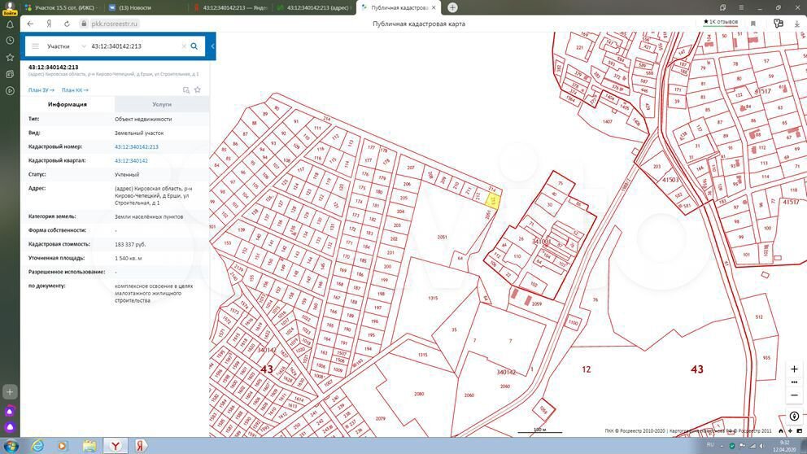The height and width of the screenshot is (454, 807).
Task: Add parcel to favorites with star icon
Action: tap(198, 90)
